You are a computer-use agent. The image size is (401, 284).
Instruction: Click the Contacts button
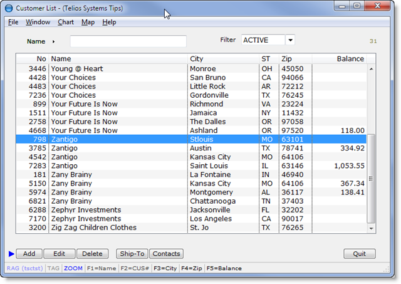[x=166, y=254]
